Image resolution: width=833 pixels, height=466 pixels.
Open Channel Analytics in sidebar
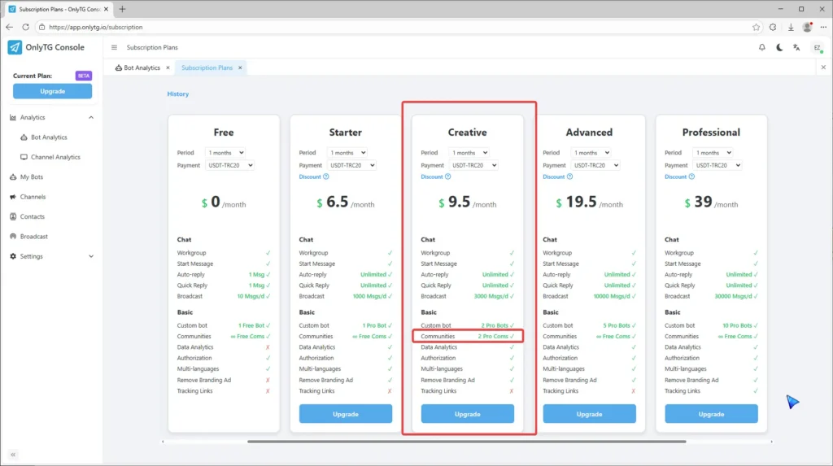55,157
